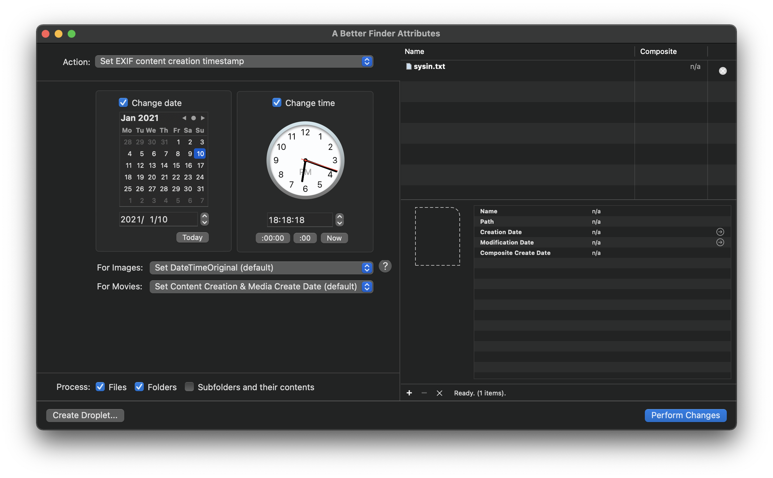Enable Subfolders and their contents checkbox

coord(189,386)
